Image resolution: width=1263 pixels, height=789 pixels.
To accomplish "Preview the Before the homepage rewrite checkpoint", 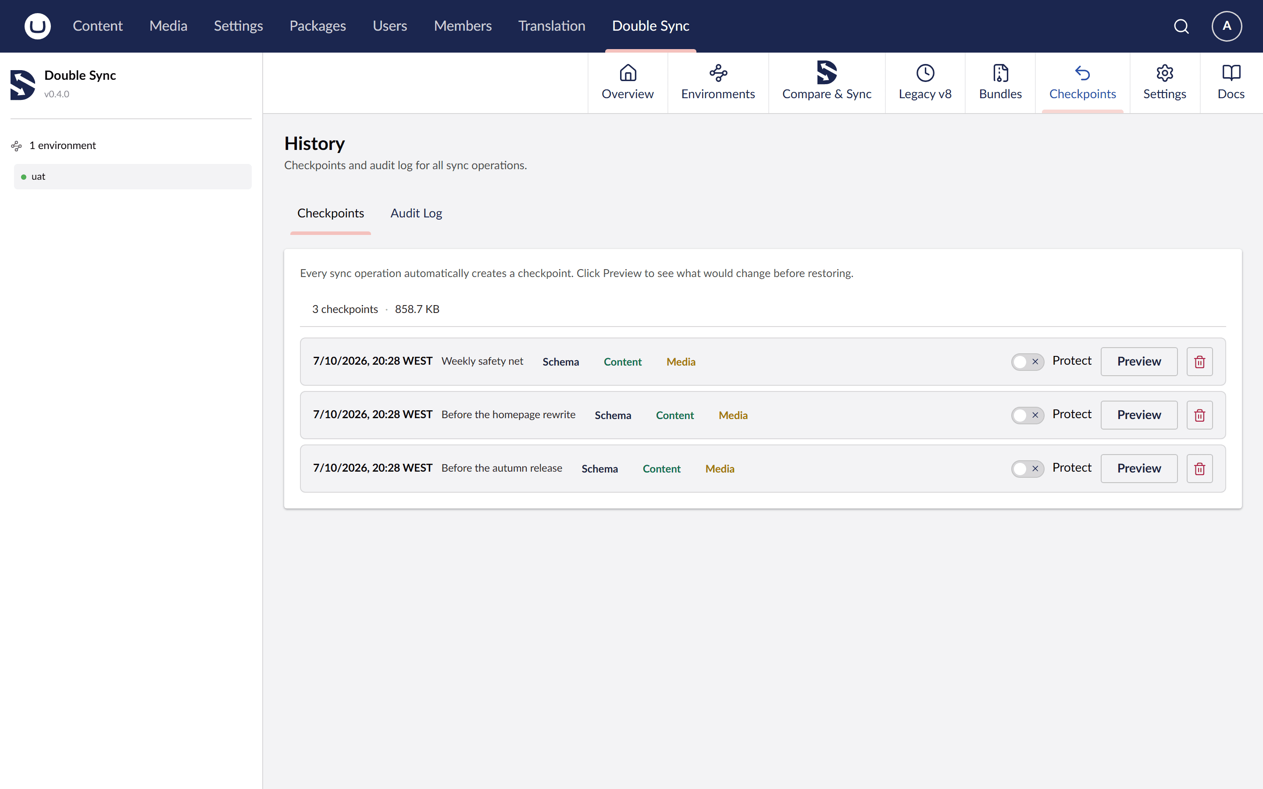I will (1139, 415).
